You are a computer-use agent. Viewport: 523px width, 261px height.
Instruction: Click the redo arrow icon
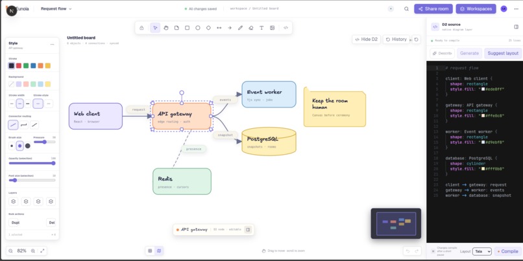[417, 251]
